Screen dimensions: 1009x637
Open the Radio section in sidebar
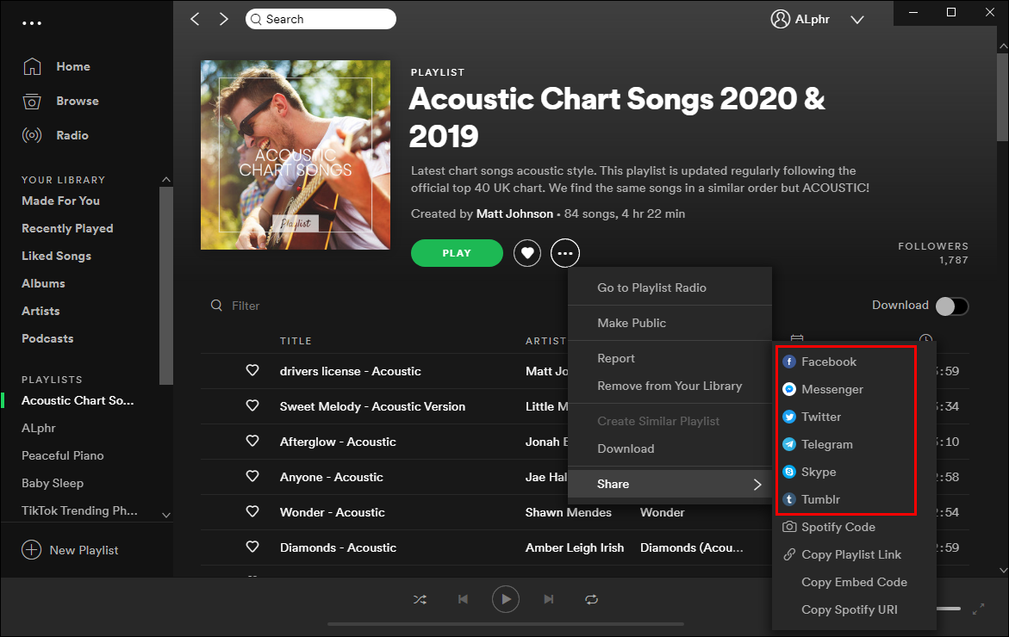click(72, 135)
